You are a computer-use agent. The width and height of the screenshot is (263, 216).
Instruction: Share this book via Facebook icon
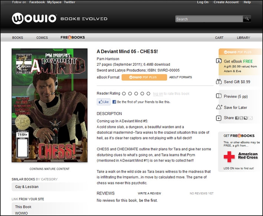click(x=237, y=118)
